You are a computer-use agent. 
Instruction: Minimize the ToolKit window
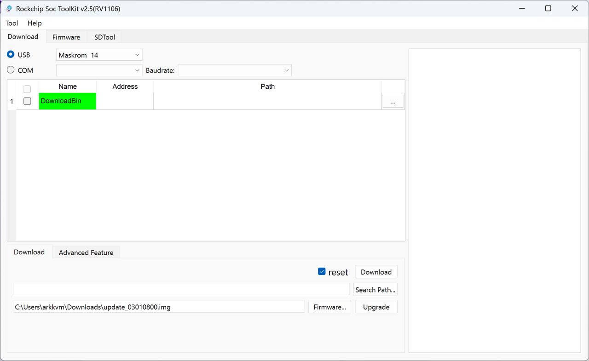tap(522, 8)
